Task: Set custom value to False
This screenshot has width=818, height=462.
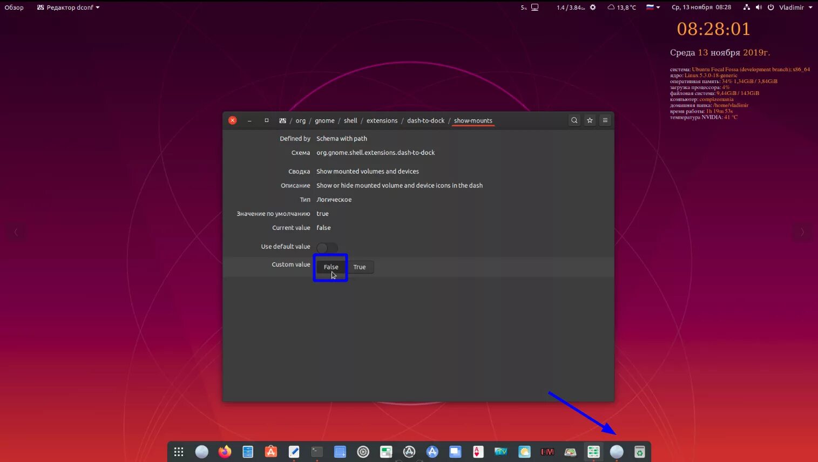Action: coord(331,267)
